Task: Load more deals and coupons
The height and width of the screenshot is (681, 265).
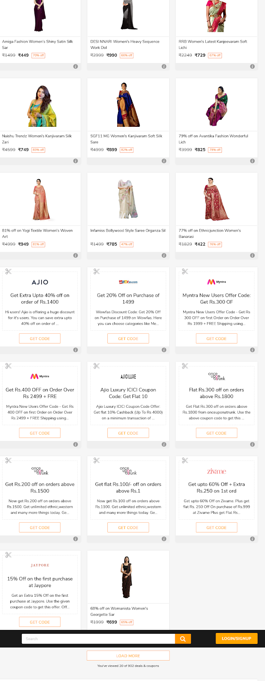Action: (128, 655)
